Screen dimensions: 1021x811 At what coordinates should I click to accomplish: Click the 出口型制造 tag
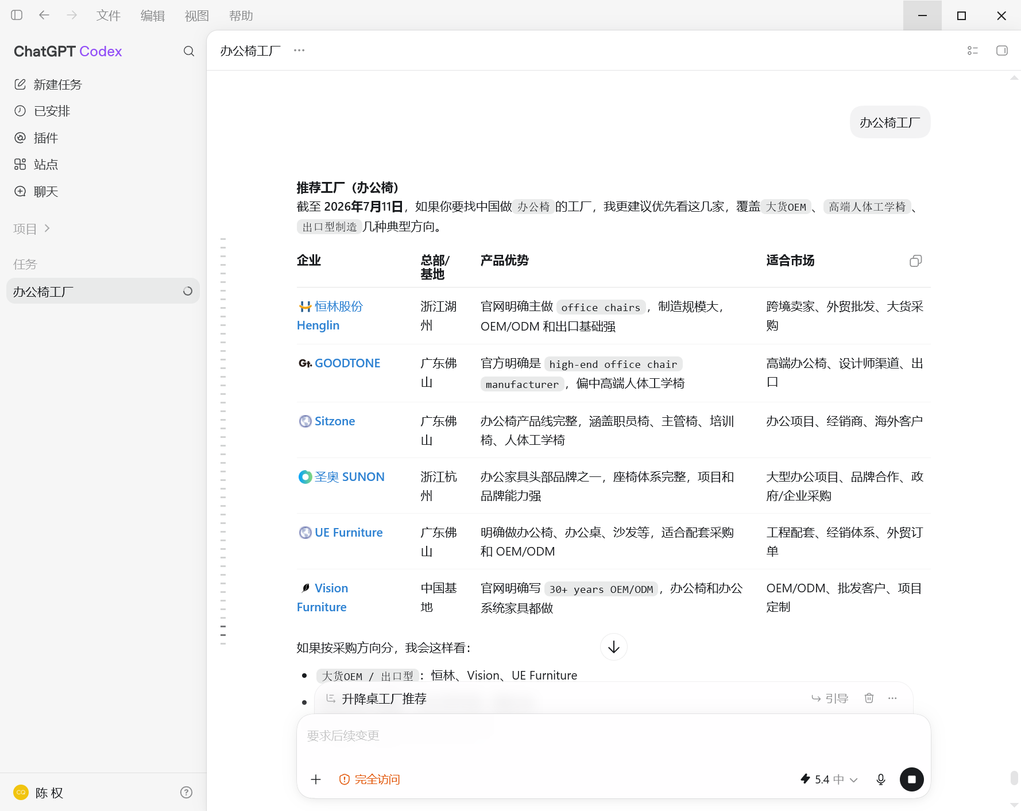[330, 227]
